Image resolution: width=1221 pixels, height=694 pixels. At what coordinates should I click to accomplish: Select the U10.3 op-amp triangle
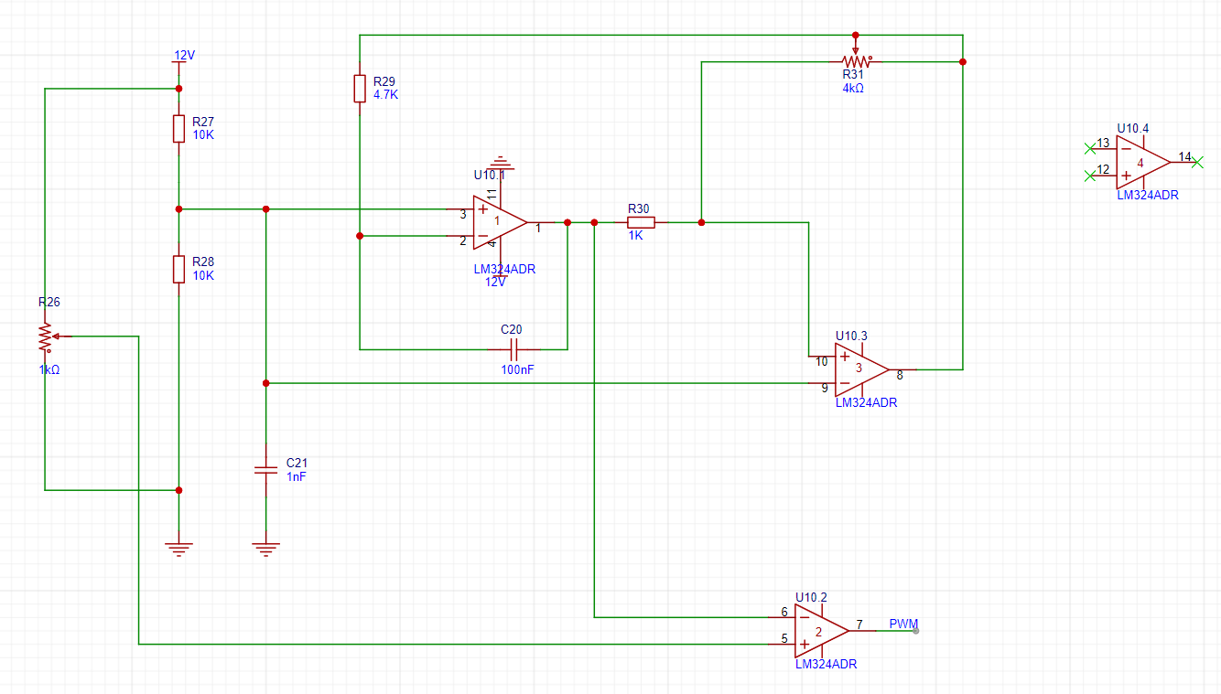(861, 369)
